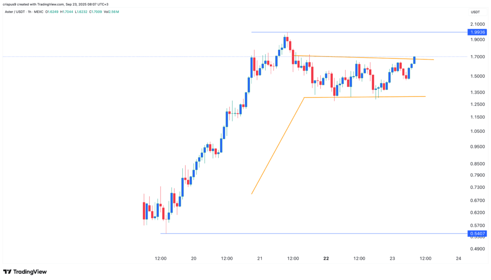Click the Aster / USDT symbol title
Screen dimensions: 491x280
[15, 12]
